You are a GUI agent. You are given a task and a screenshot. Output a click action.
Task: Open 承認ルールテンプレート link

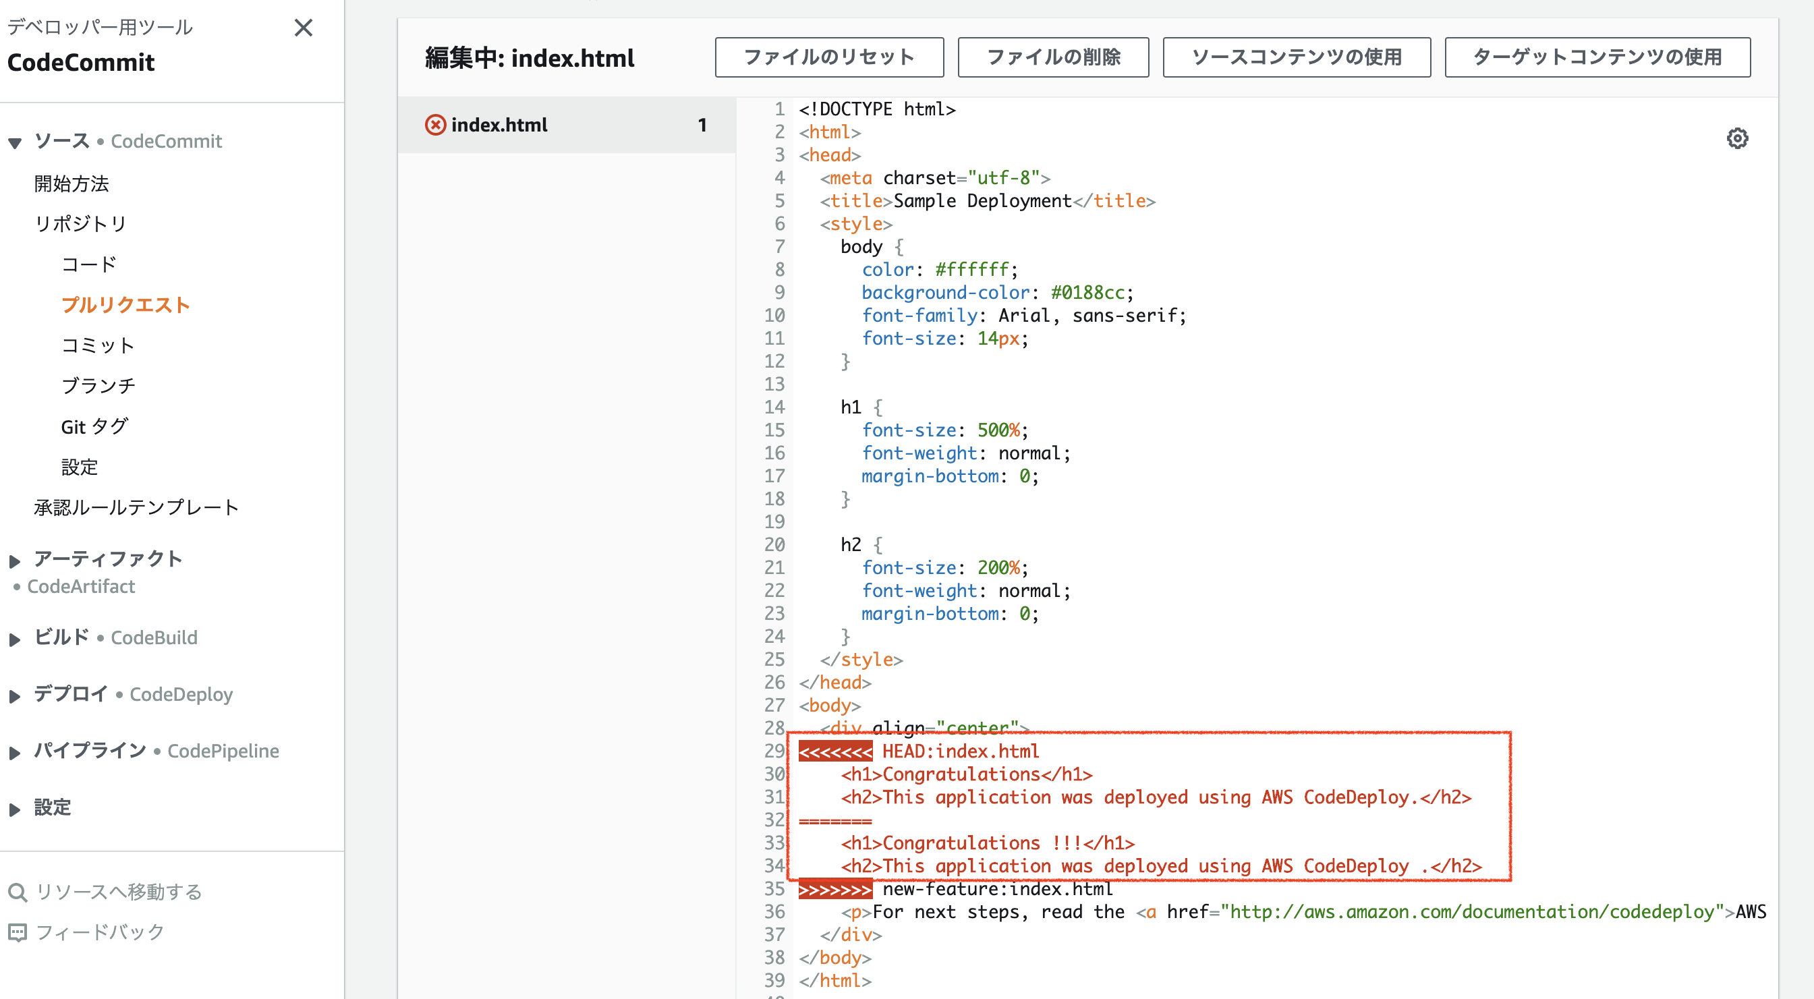[137, 508]
